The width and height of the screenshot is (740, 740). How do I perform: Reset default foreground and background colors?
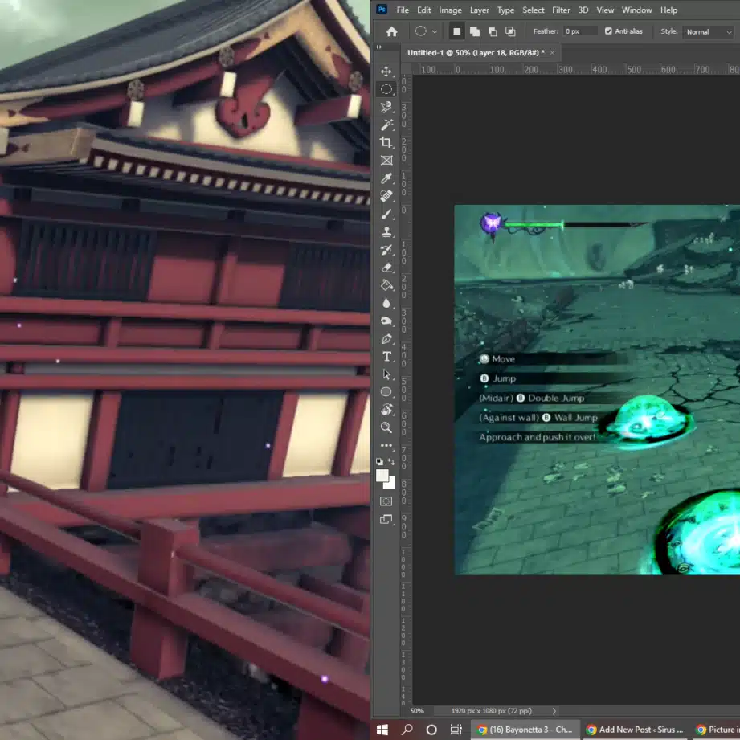(379, 461)
